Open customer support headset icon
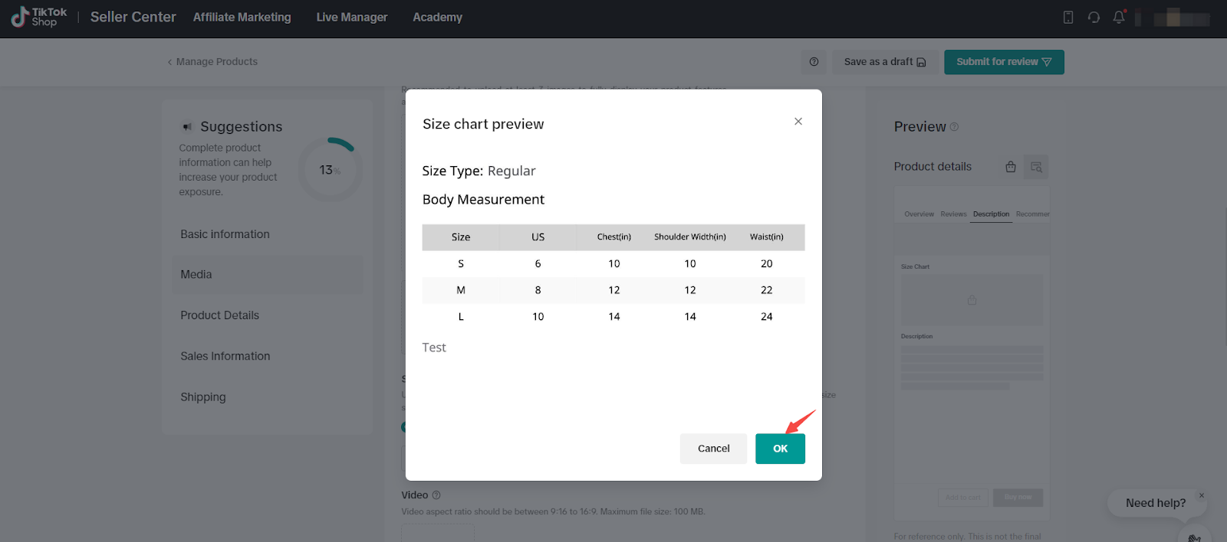 pyautogui.click(x=1094, y=18)
